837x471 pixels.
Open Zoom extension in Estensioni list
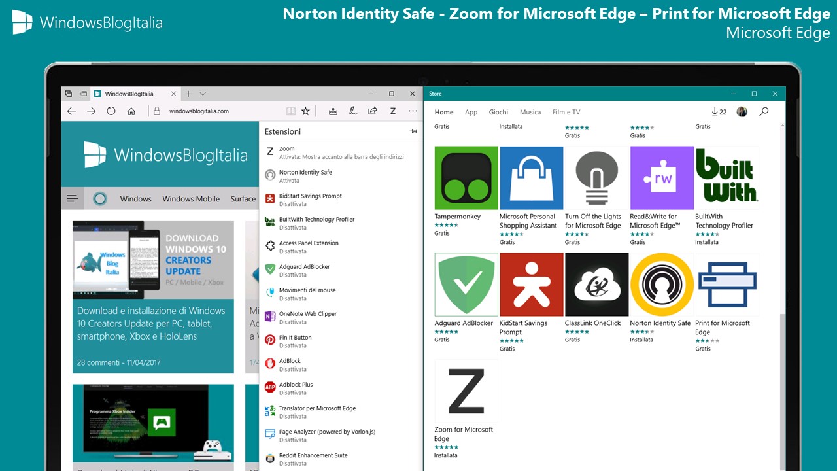click(340, 153)
